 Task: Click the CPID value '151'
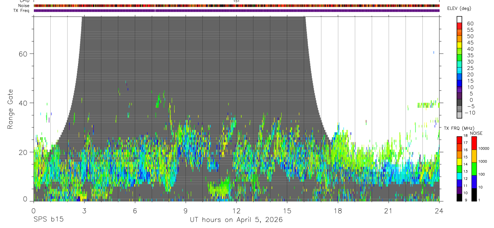(237, 1)
